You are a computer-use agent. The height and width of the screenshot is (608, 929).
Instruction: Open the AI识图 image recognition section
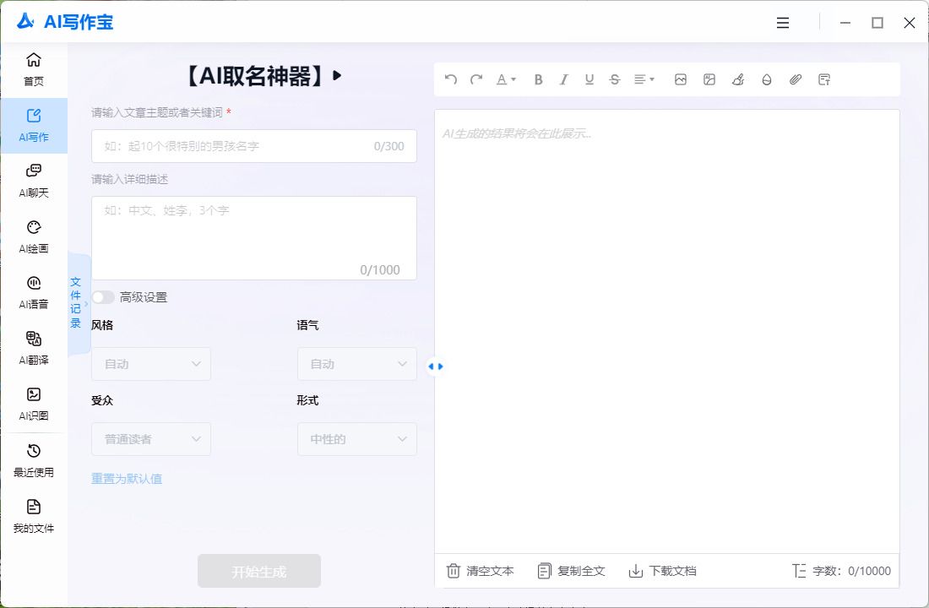(34, 404)
